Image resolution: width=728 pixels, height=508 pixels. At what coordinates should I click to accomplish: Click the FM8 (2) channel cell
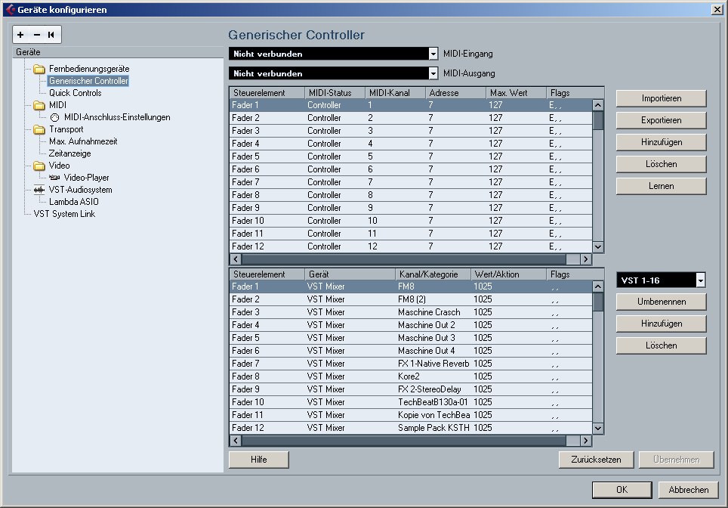click(433, 299)
